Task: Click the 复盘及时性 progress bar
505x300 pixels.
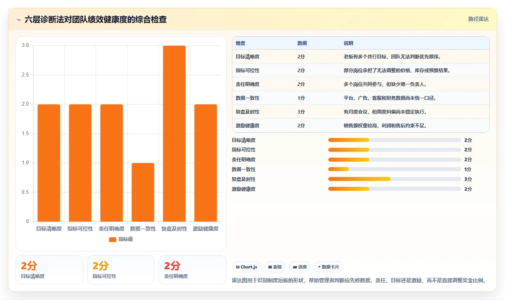Action: click(x=395, y=179)
